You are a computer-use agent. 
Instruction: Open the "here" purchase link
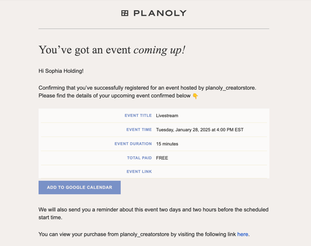point(243,234)
